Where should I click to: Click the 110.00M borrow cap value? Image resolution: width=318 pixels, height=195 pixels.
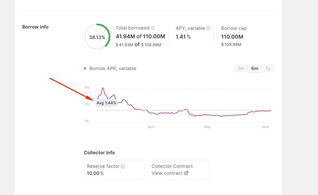[232, 37]
